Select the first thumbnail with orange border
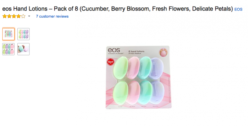Screen dimensions: 248x126 coord(8,34)
